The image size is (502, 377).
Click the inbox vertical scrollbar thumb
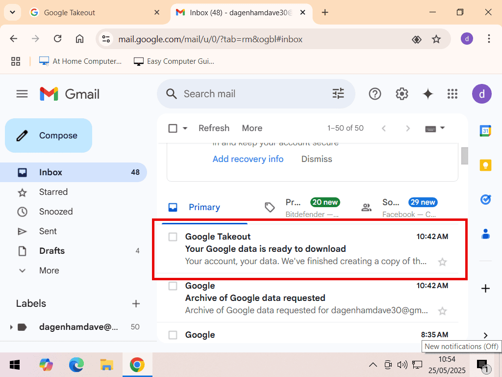(465, 156)
